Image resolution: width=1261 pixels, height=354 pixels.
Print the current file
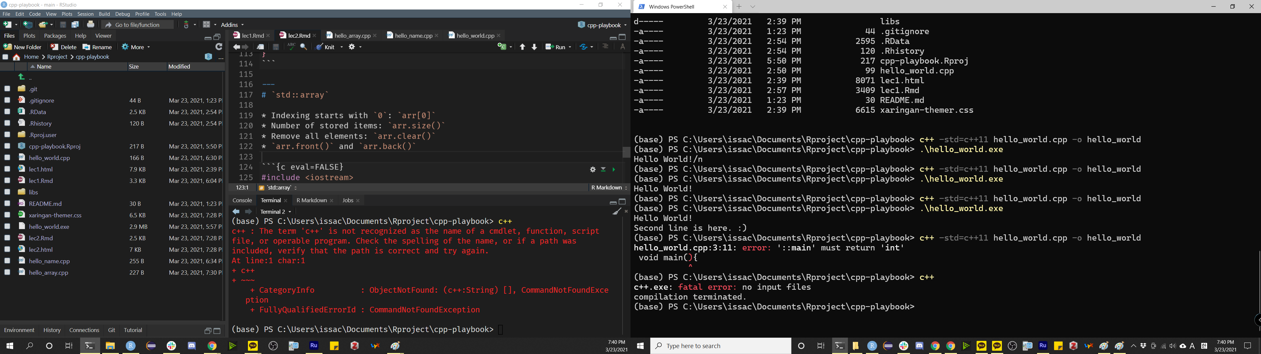[x=91, y=25]
